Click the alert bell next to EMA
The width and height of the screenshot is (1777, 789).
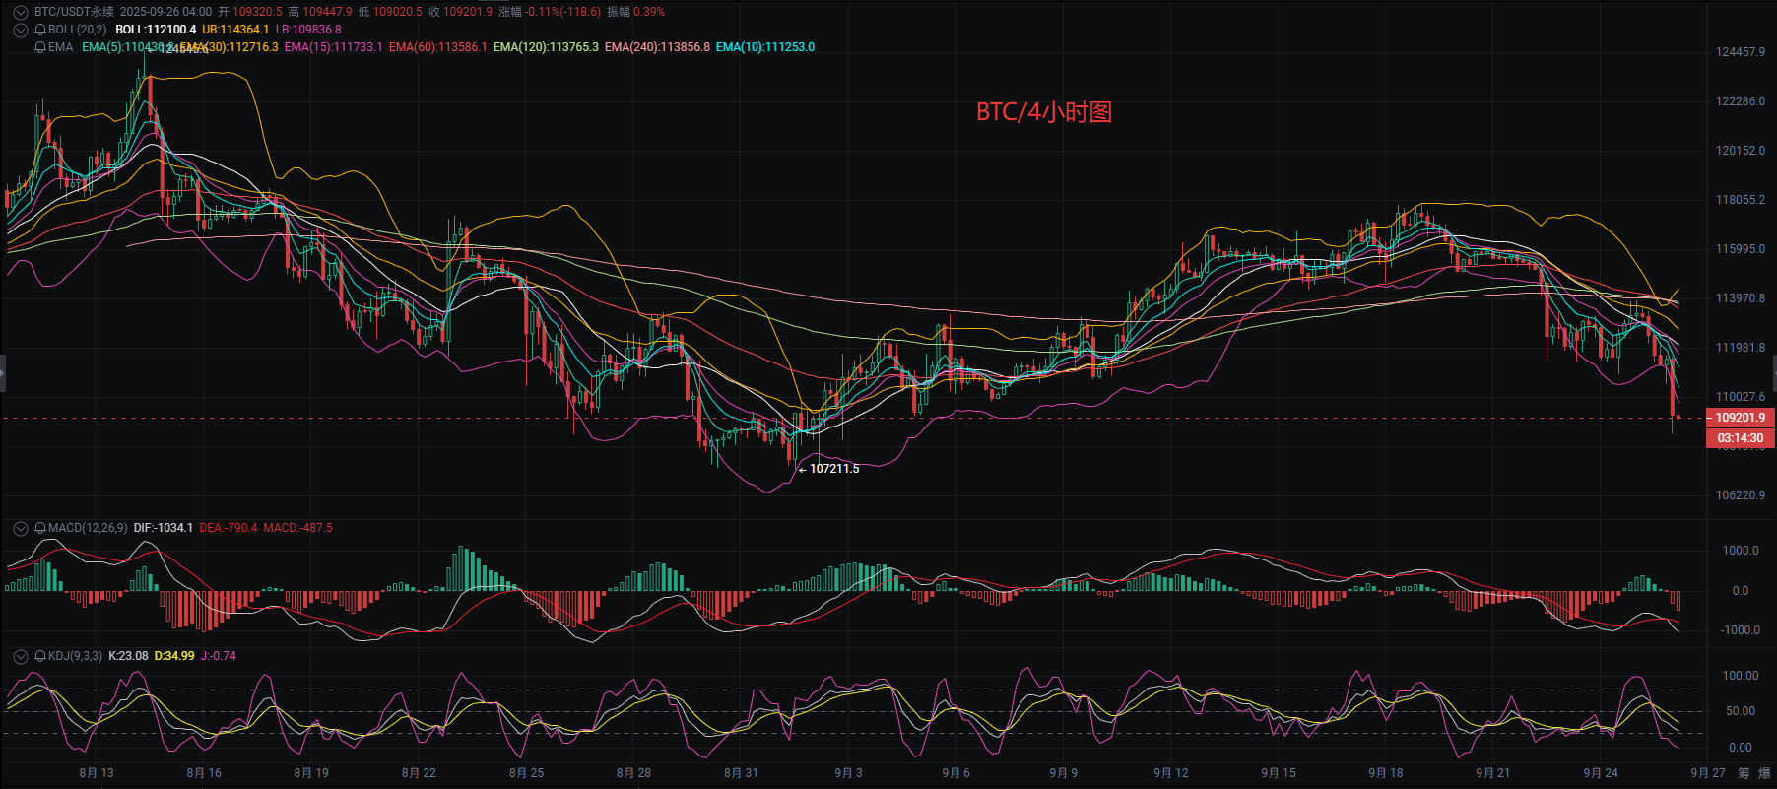tap(40, 47)
